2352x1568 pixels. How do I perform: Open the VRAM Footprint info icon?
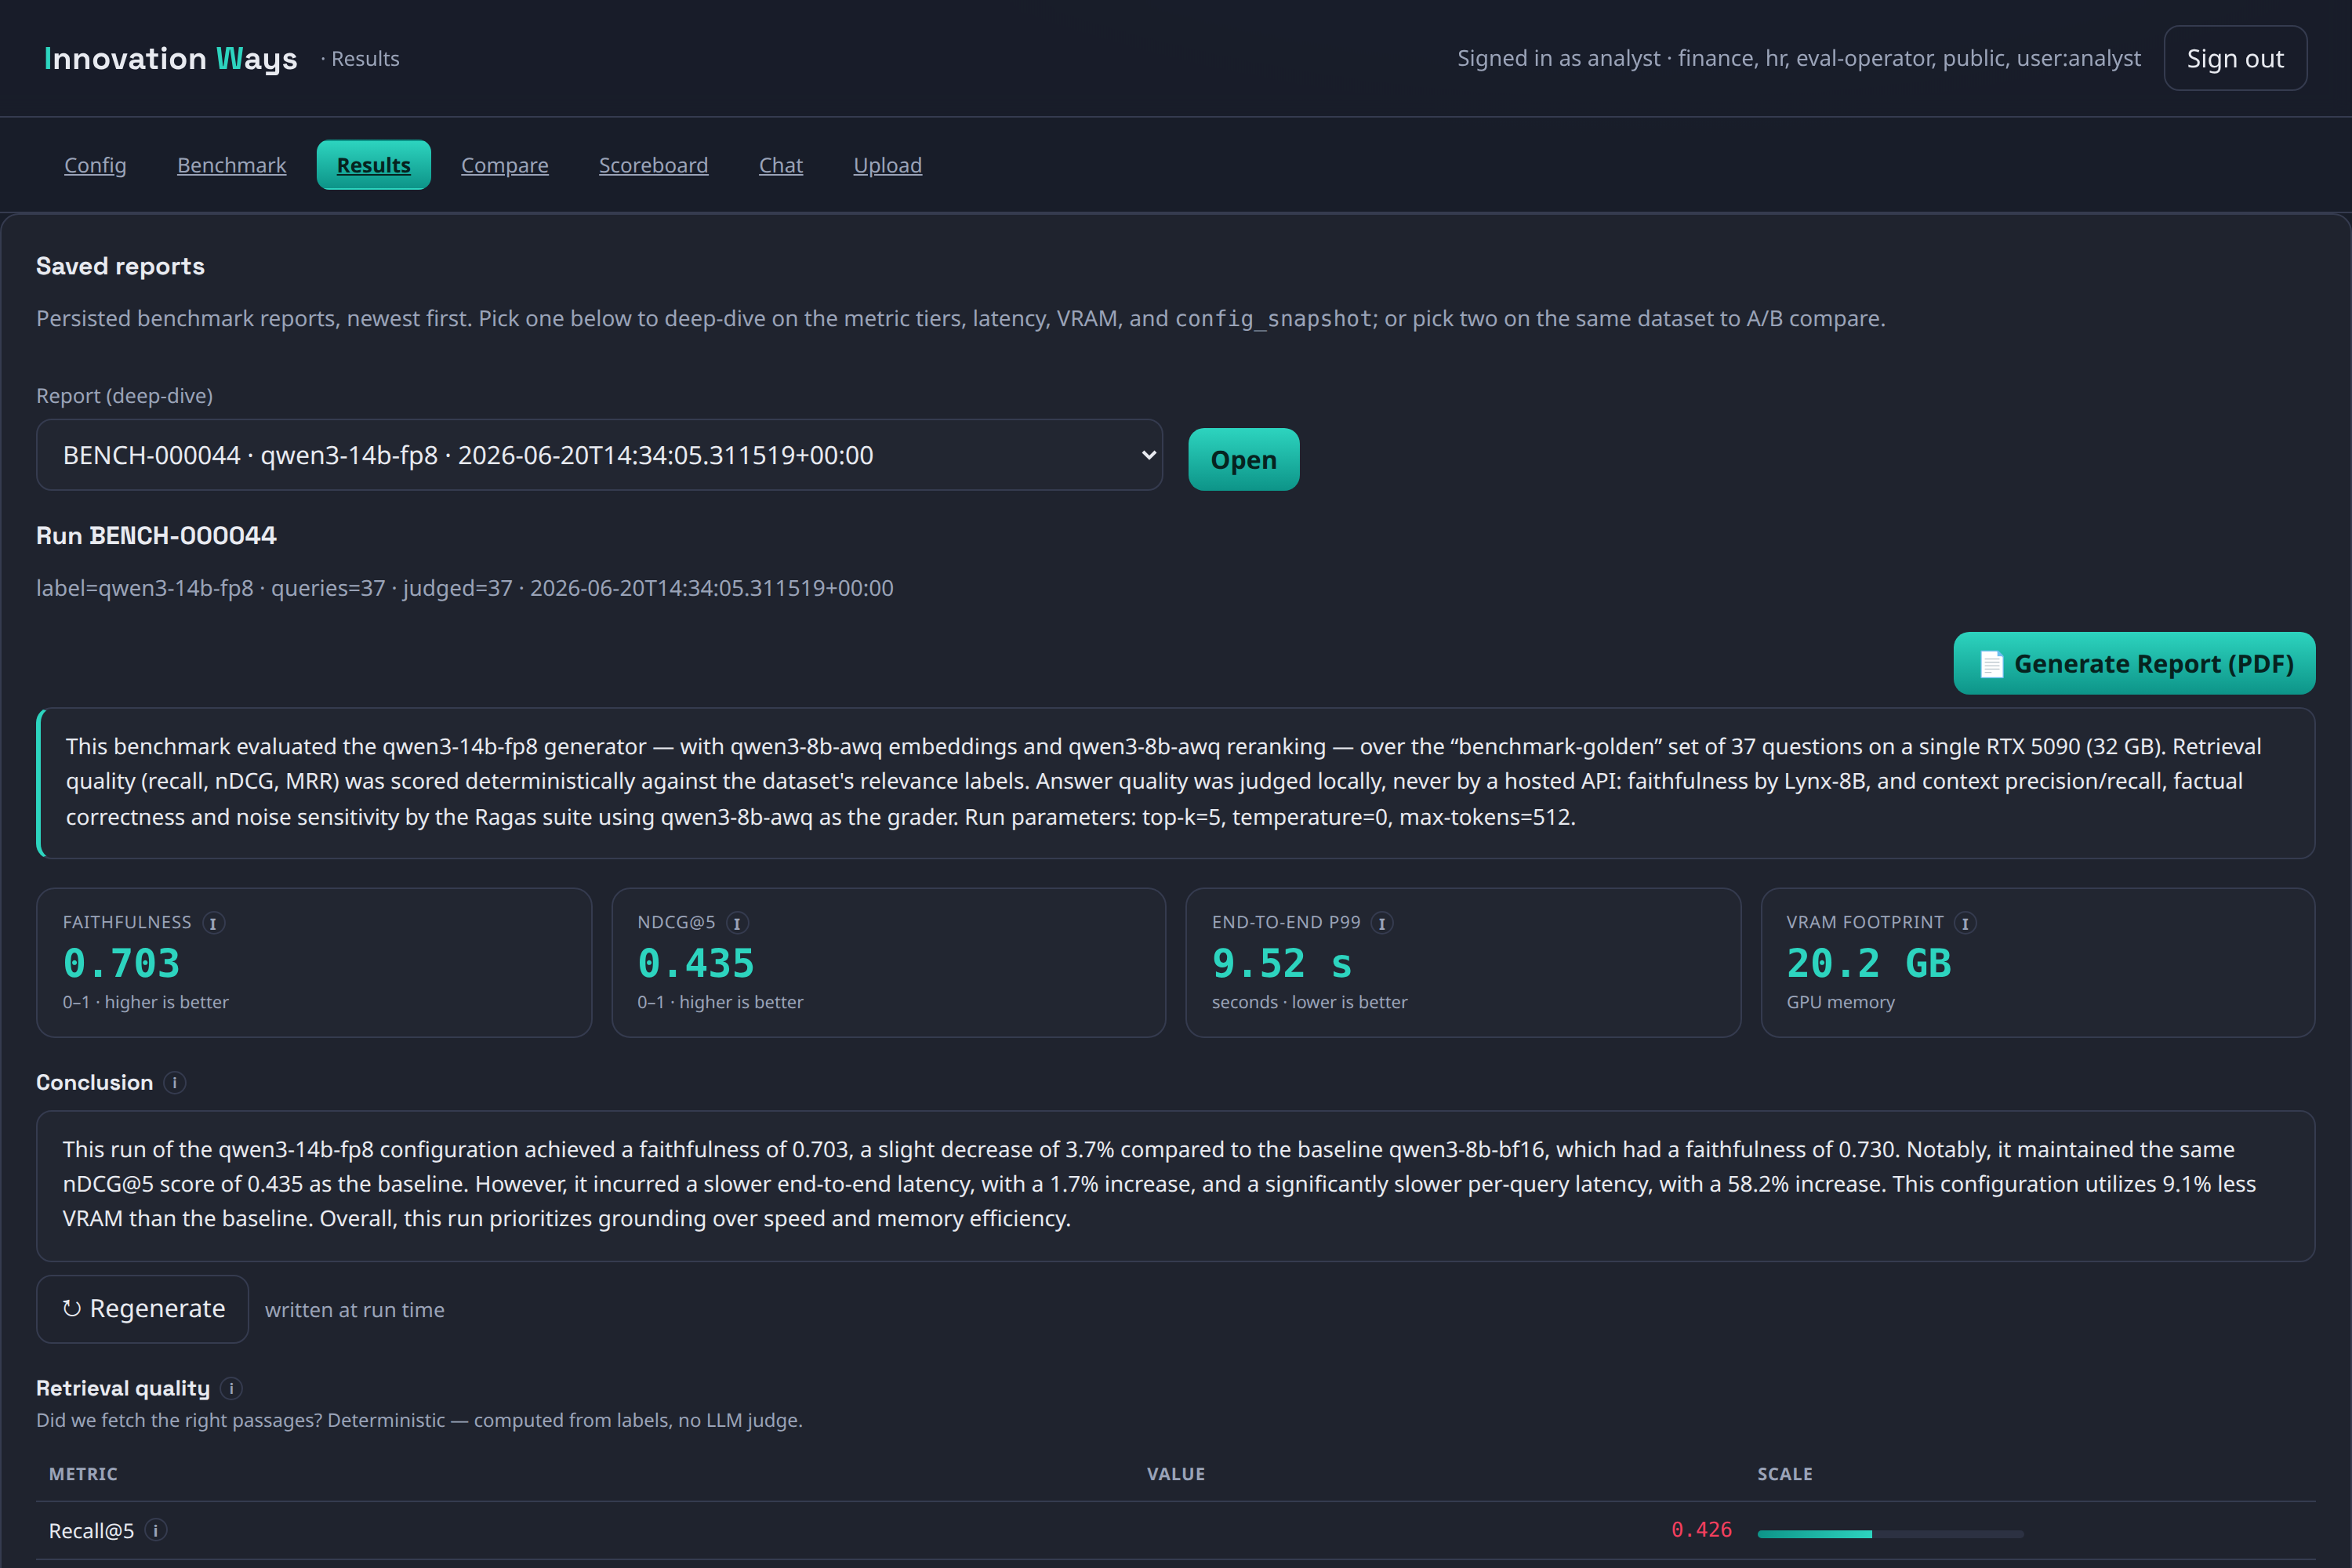click(1965, 923)
